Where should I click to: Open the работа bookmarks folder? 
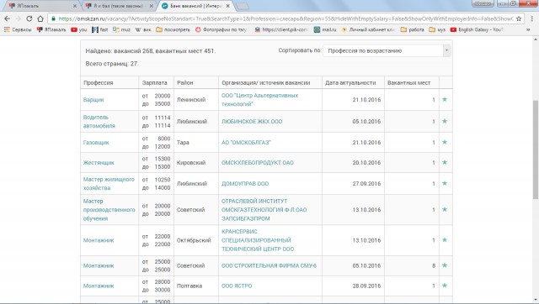click(x=412, y=30)
